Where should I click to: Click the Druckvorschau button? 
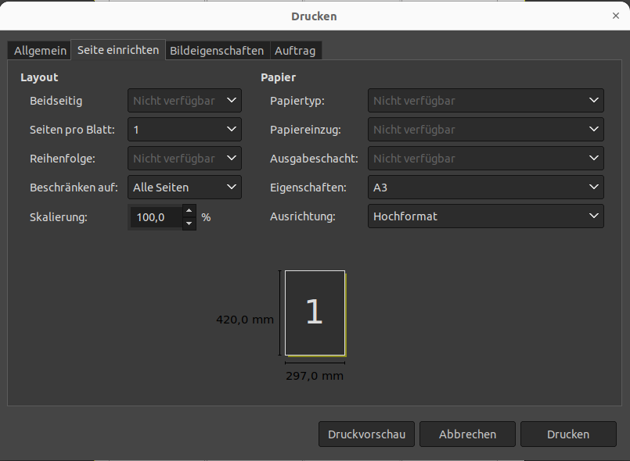click(x=366, y=434)
